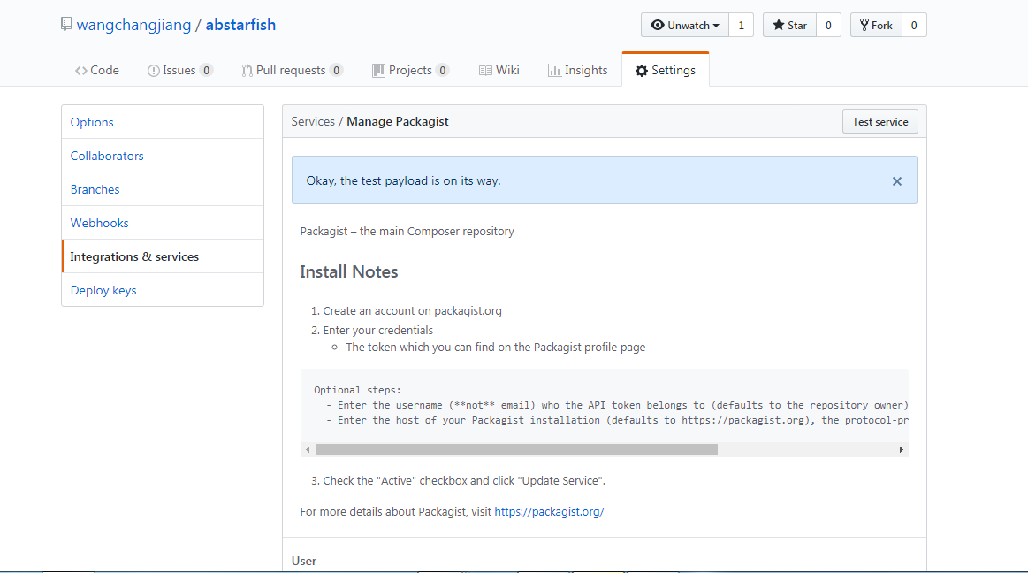Click 'Create an account on packagist.org' step
The width and height of the screenshot is (1028, 573).
tap(413, 310)
